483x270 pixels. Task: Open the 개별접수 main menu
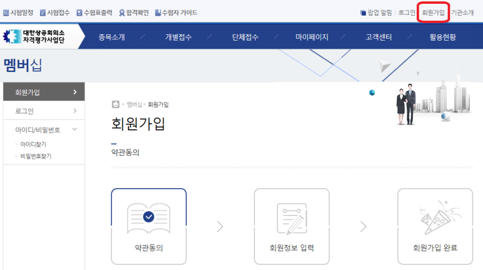click(178, 37)
